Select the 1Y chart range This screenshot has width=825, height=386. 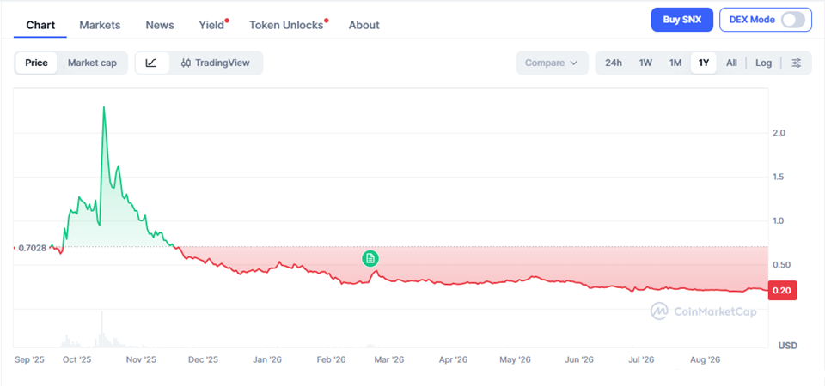click(x=704, y=63)
